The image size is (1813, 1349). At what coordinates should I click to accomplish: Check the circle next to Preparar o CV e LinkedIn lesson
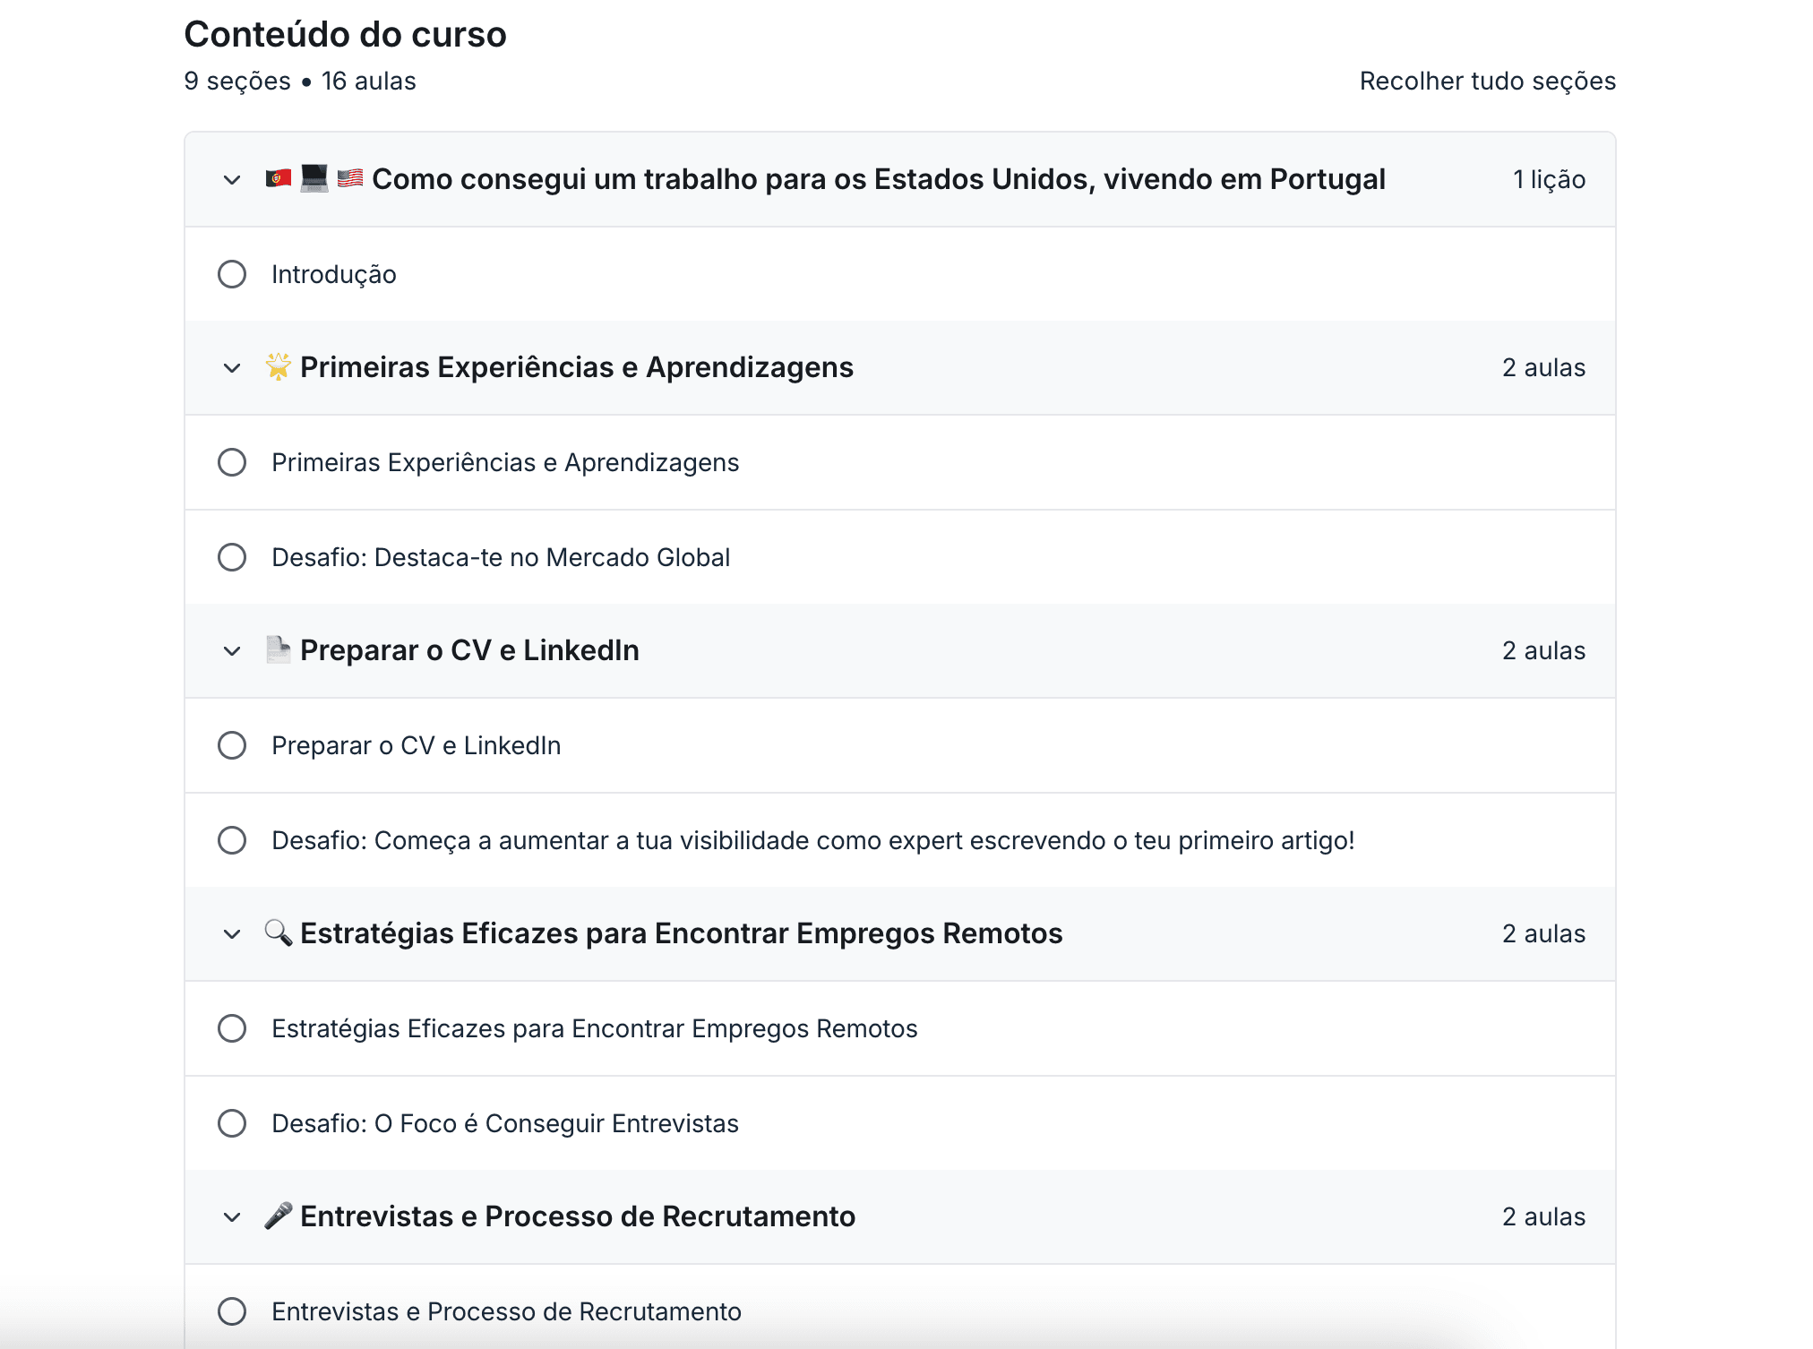point(232,745)
